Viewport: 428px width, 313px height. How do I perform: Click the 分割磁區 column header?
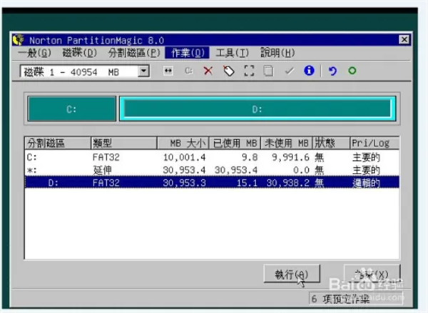(x=58, y=143)
